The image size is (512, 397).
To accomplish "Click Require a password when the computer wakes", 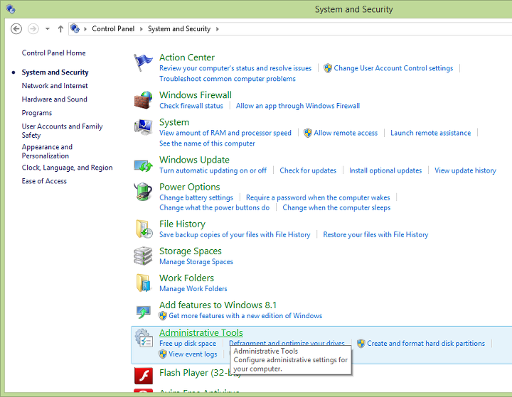I will click(x=318, y=197).
